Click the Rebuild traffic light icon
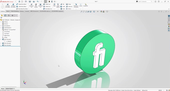This screenshot has width=170, height=91. pos(49,1)
